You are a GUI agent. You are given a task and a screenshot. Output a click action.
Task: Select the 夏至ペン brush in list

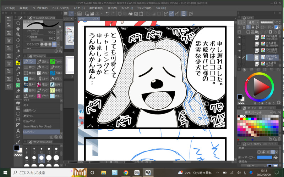click(x=41, y=116)
